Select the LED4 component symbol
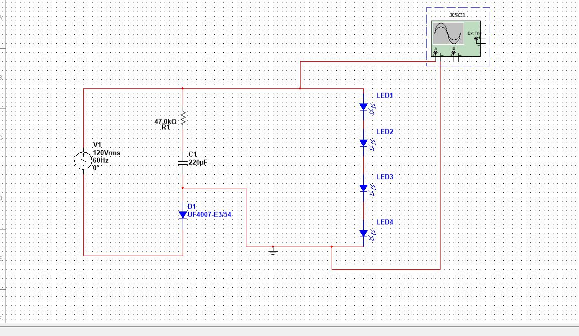The image size is (579, 336). pos(364,233)
